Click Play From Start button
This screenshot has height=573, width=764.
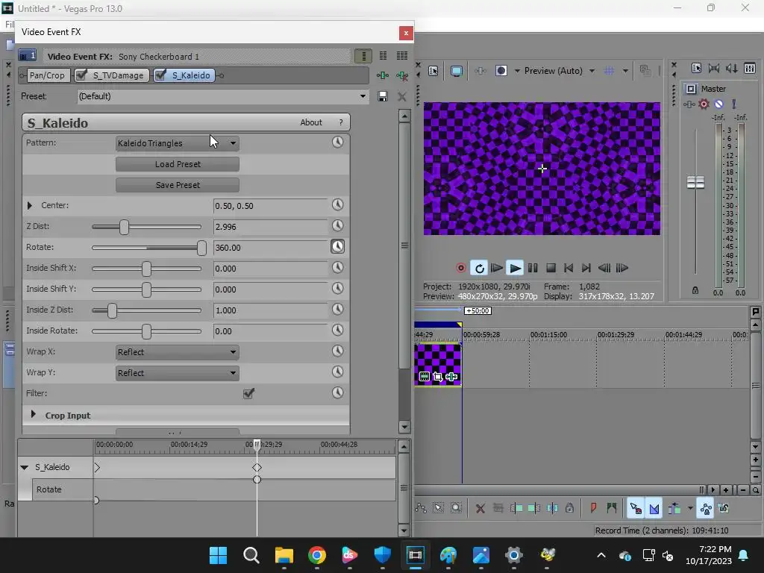[x=496, y=268]
